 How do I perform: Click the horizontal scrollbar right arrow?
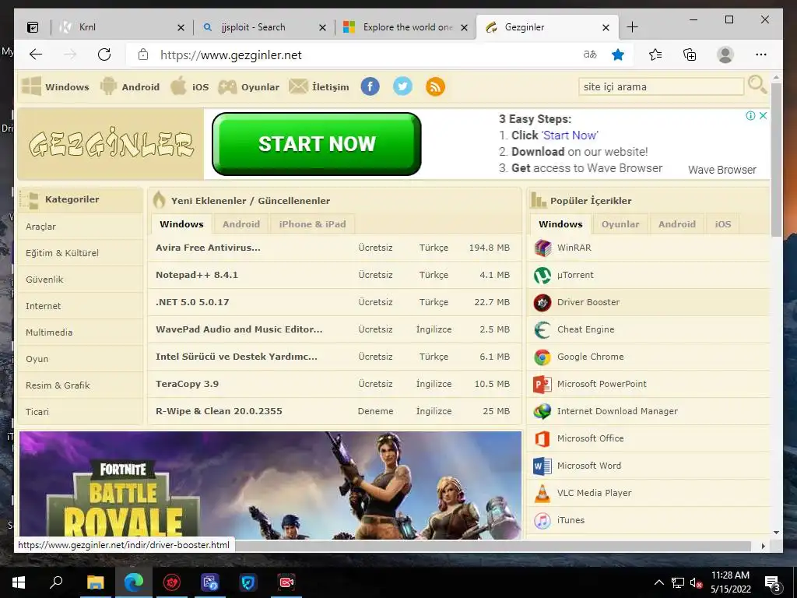coord(763,546)
